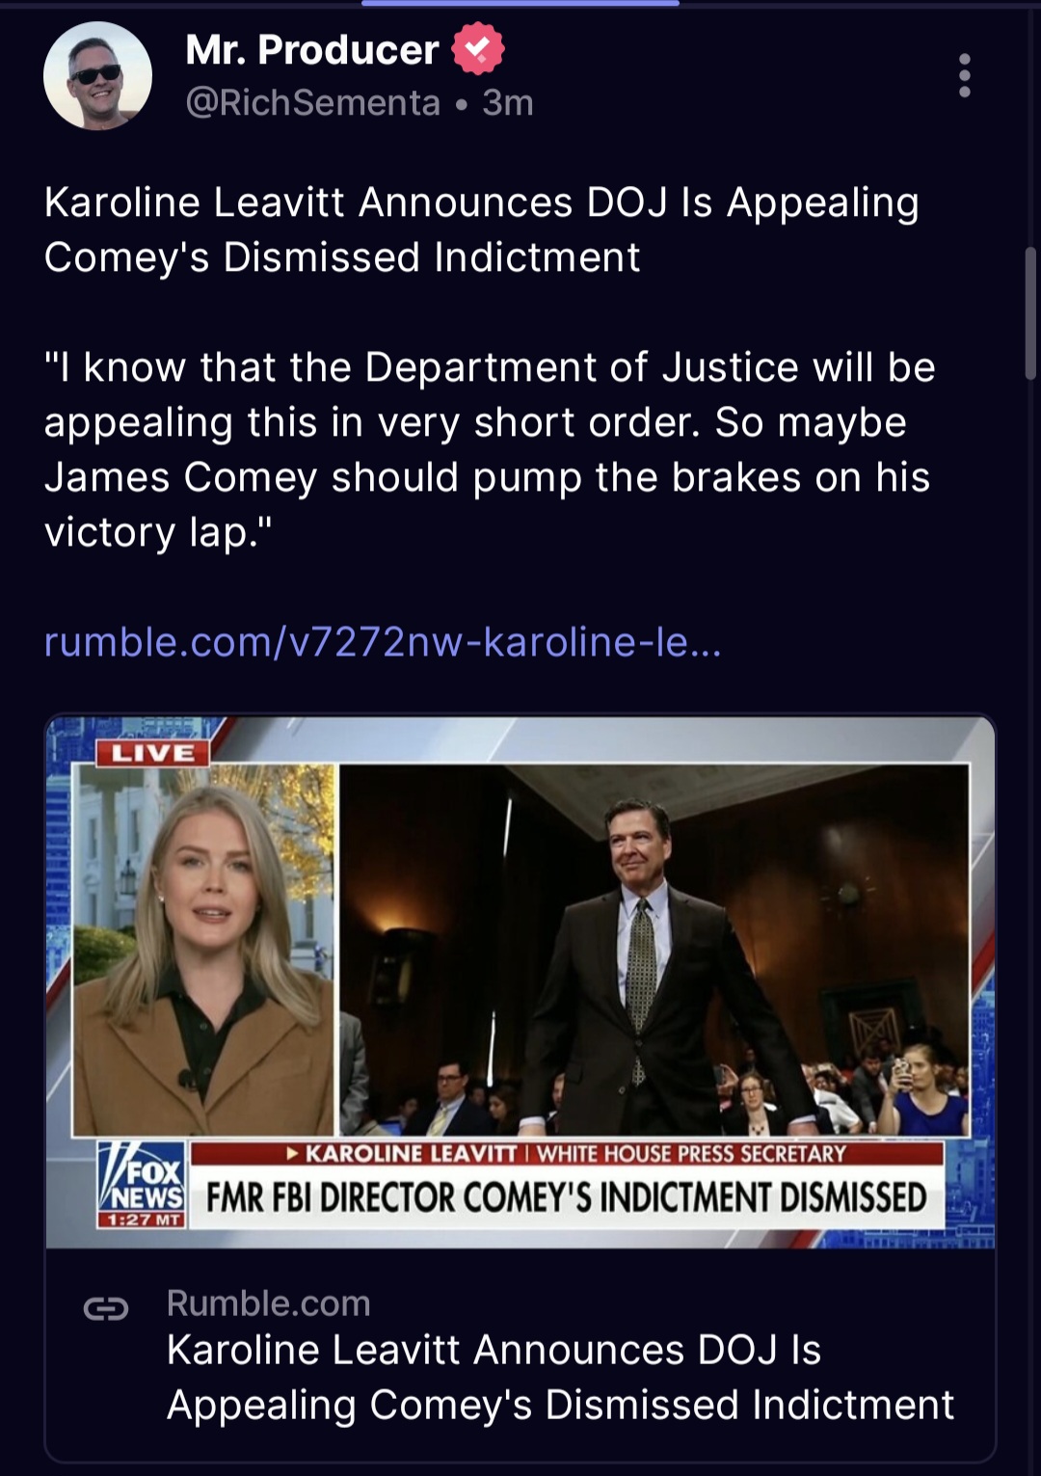This screenshot has height=1476, width=1041.
Task: Open the Rumble.com link card title
Action: click(x=560, y=1377)
